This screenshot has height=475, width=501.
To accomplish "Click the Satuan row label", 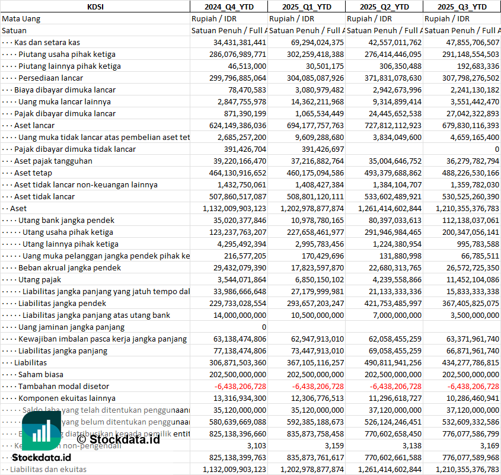I will tap(14, 30).
